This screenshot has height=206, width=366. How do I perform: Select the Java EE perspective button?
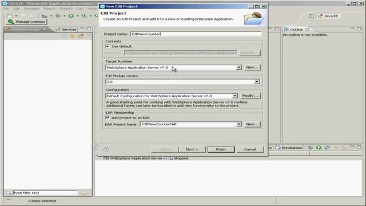(328, 16)
